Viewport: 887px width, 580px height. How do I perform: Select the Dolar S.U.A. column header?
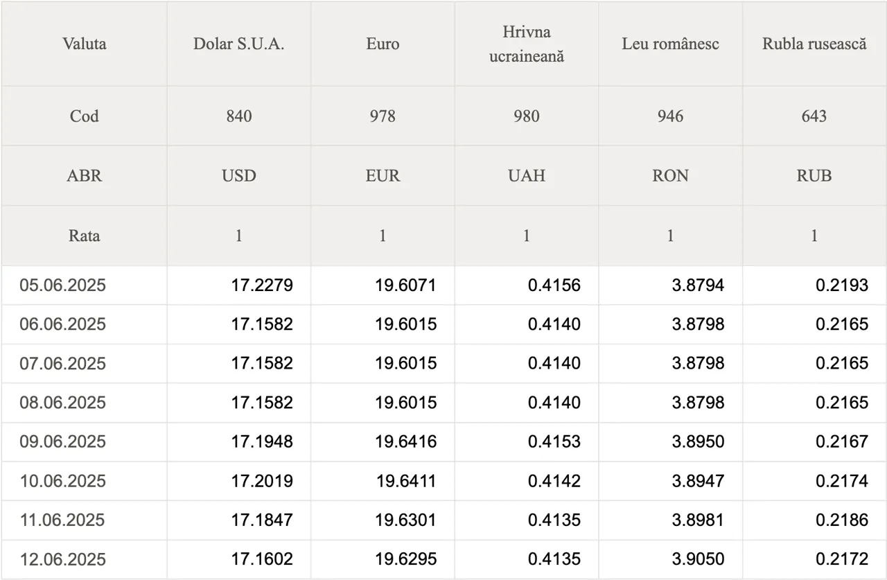(238, 44)
